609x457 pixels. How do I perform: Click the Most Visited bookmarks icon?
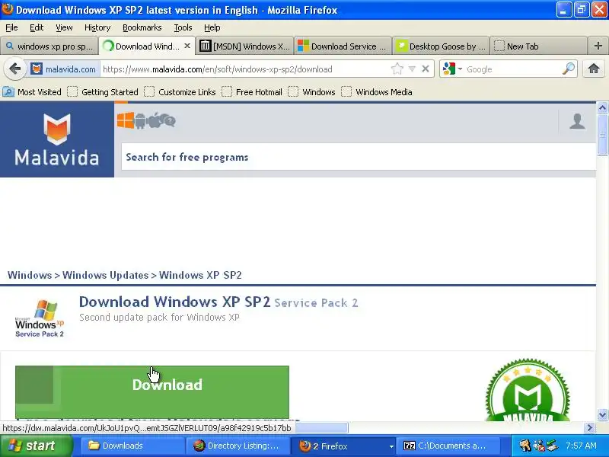[x=8, y=92]
